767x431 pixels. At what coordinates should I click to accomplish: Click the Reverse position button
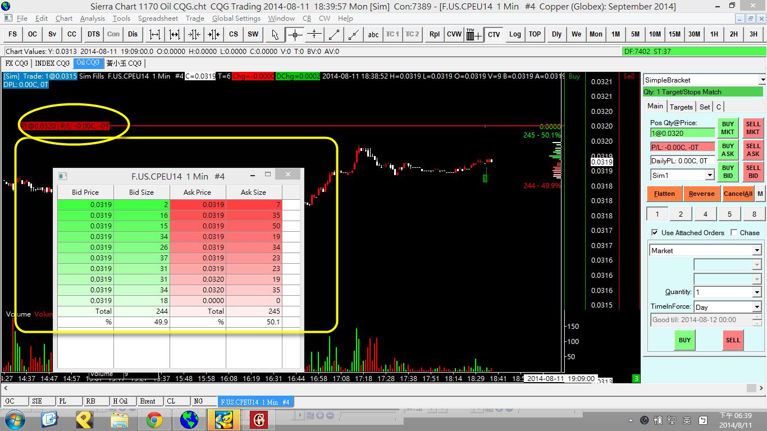(x=702, y=194)
